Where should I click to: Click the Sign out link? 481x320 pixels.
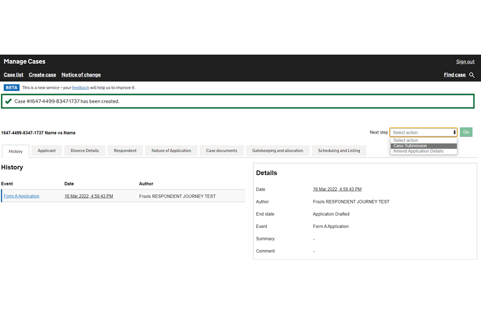coord(465,62)
